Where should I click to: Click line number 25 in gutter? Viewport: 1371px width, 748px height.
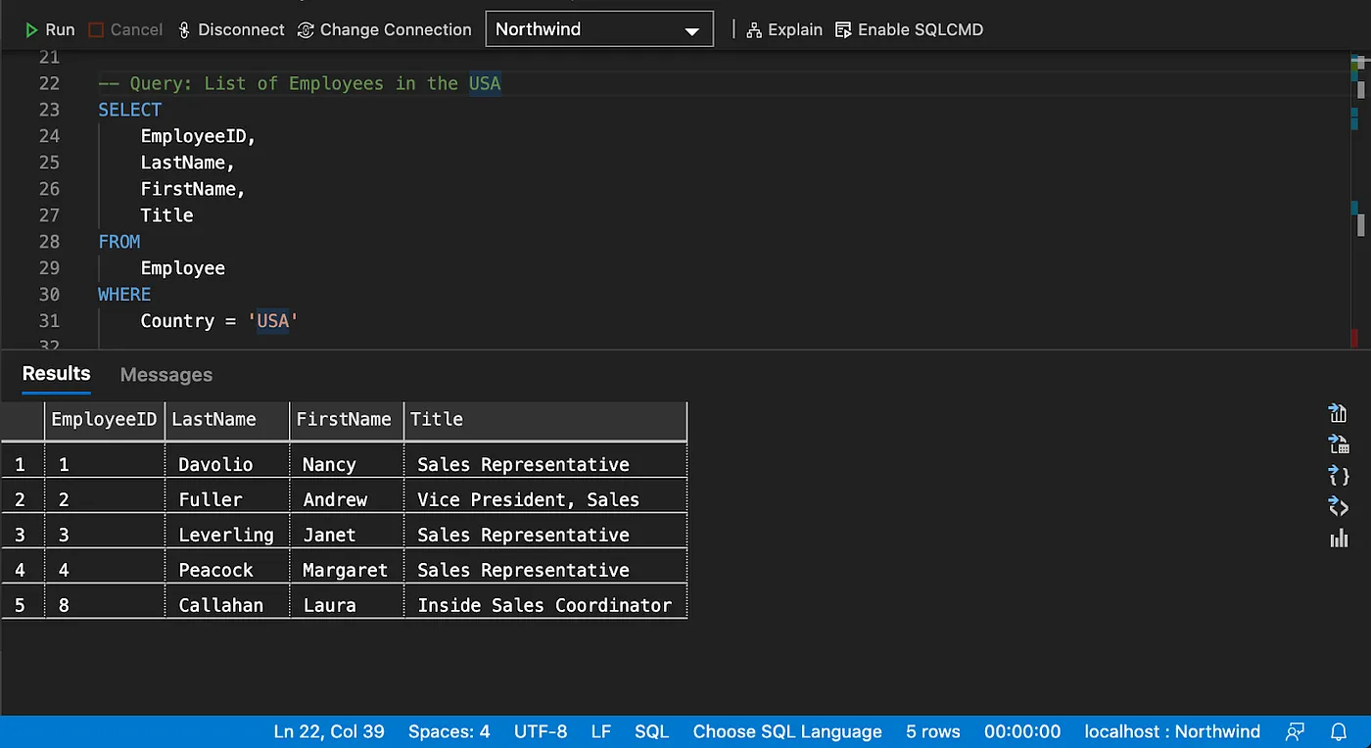click(x=49, y=163)
